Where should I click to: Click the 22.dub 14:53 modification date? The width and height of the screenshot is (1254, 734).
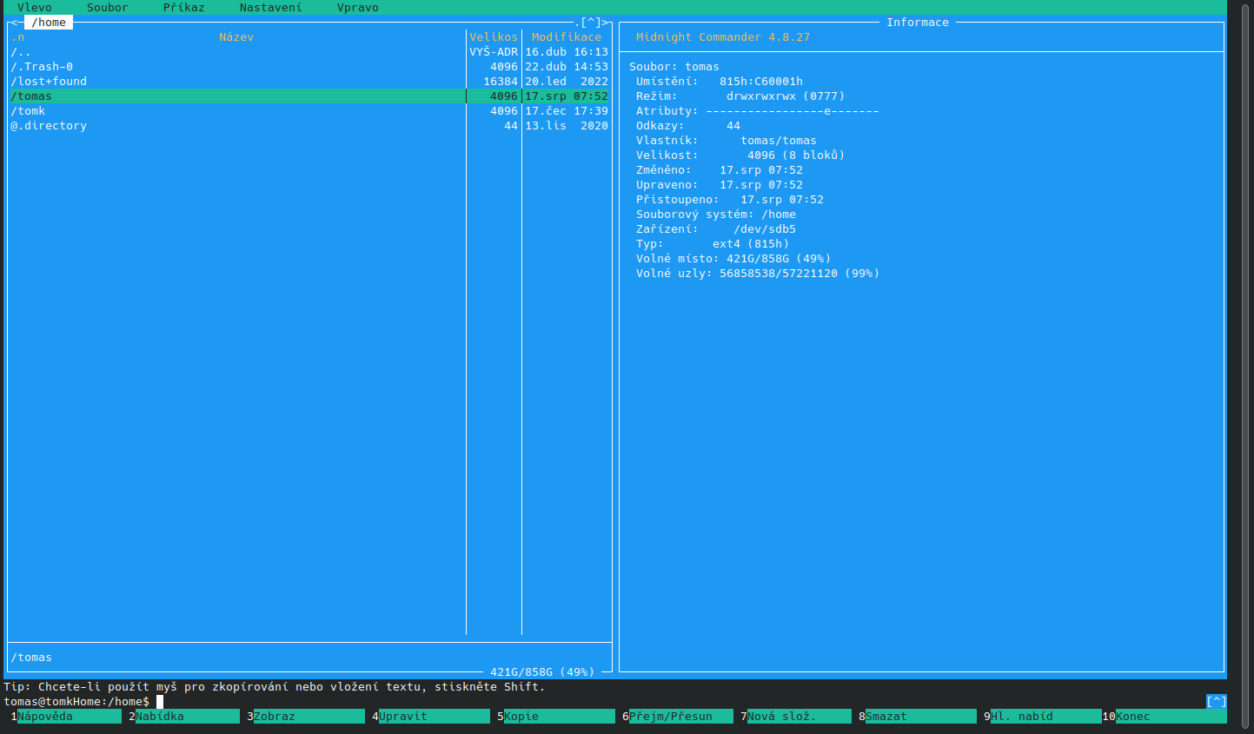click(567, 67)
